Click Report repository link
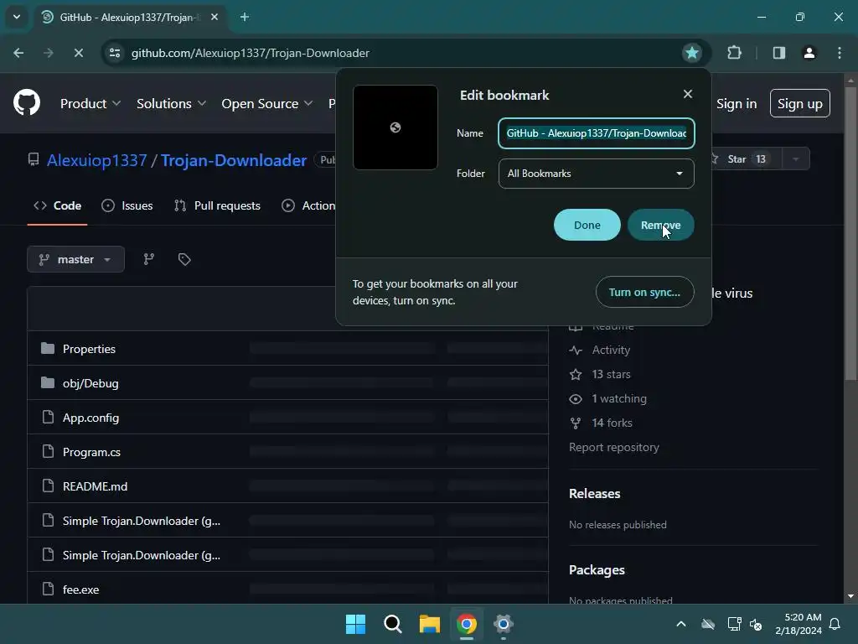Screen dimensions: 858x644 tap(614, 447)
